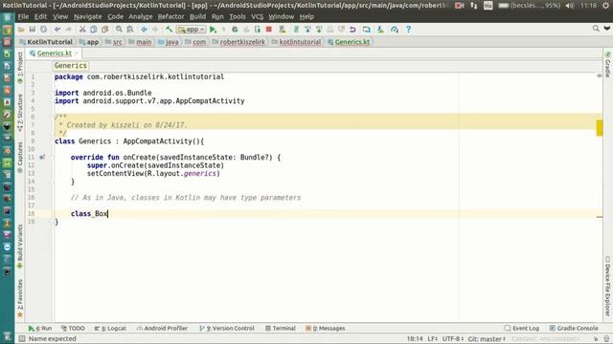Open the Tools menu
This screenshot has width=613, height=344.
[x=238, y=17]
